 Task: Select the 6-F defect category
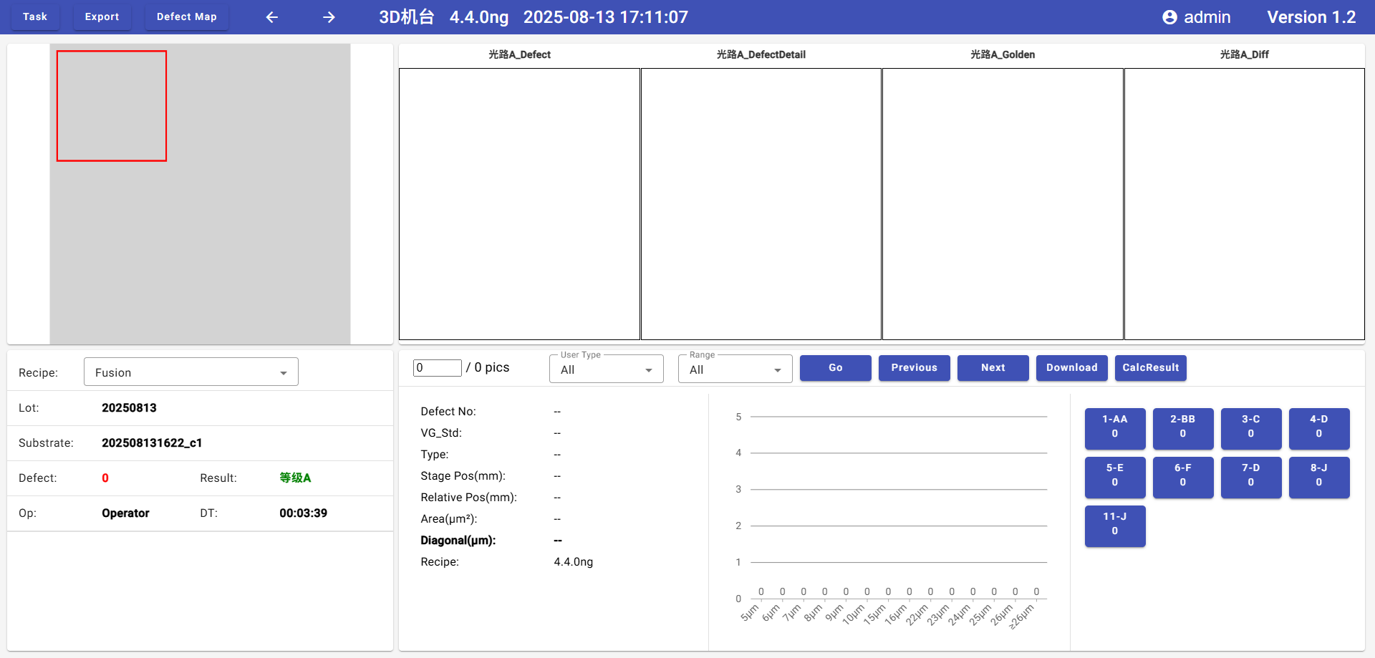pyautogui.click(x=1182, y=475)
